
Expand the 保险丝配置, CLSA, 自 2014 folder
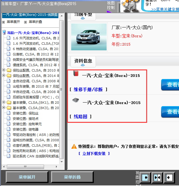pyautogui.click(x=4, y=75)
